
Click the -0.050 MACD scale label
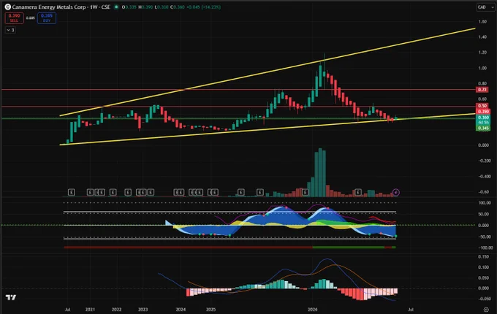pyautogui.click(x=484, y=299)
